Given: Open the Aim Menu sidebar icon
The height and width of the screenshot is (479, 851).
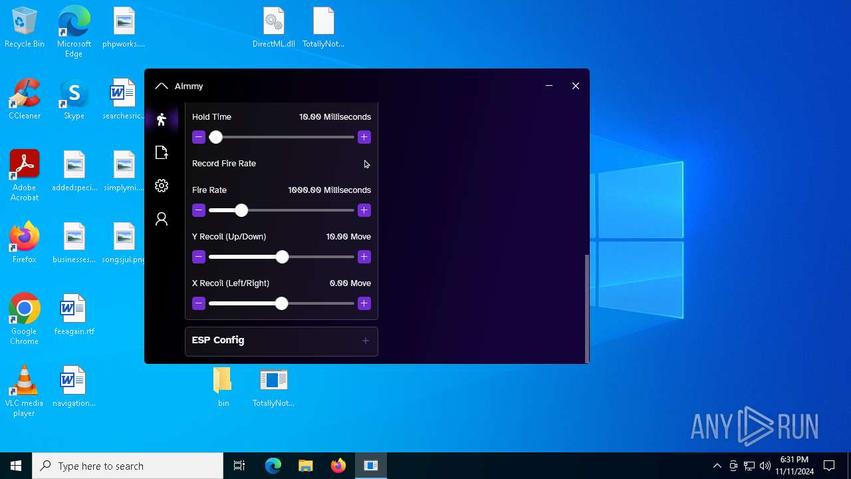Looking at the screenshot, I should (x=162, y=119).
